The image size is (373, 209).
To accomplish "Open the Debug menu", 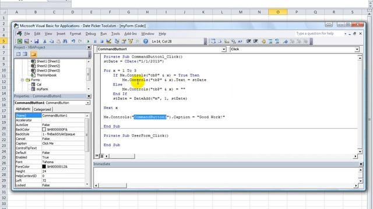I will tap(91, 34).
